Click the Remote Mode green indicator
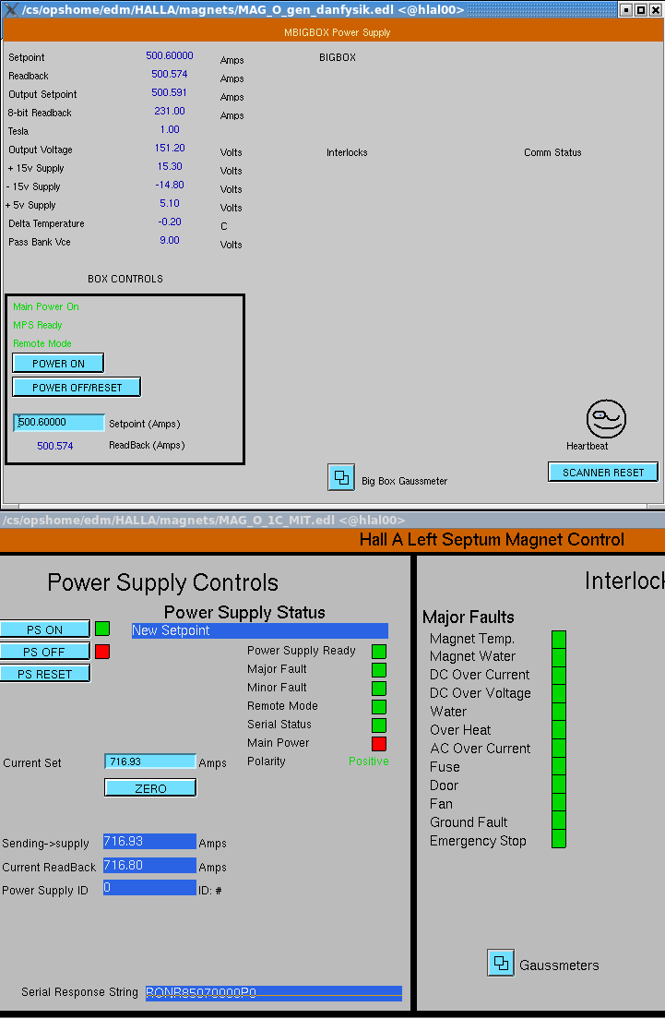 (x=379, y=706)
